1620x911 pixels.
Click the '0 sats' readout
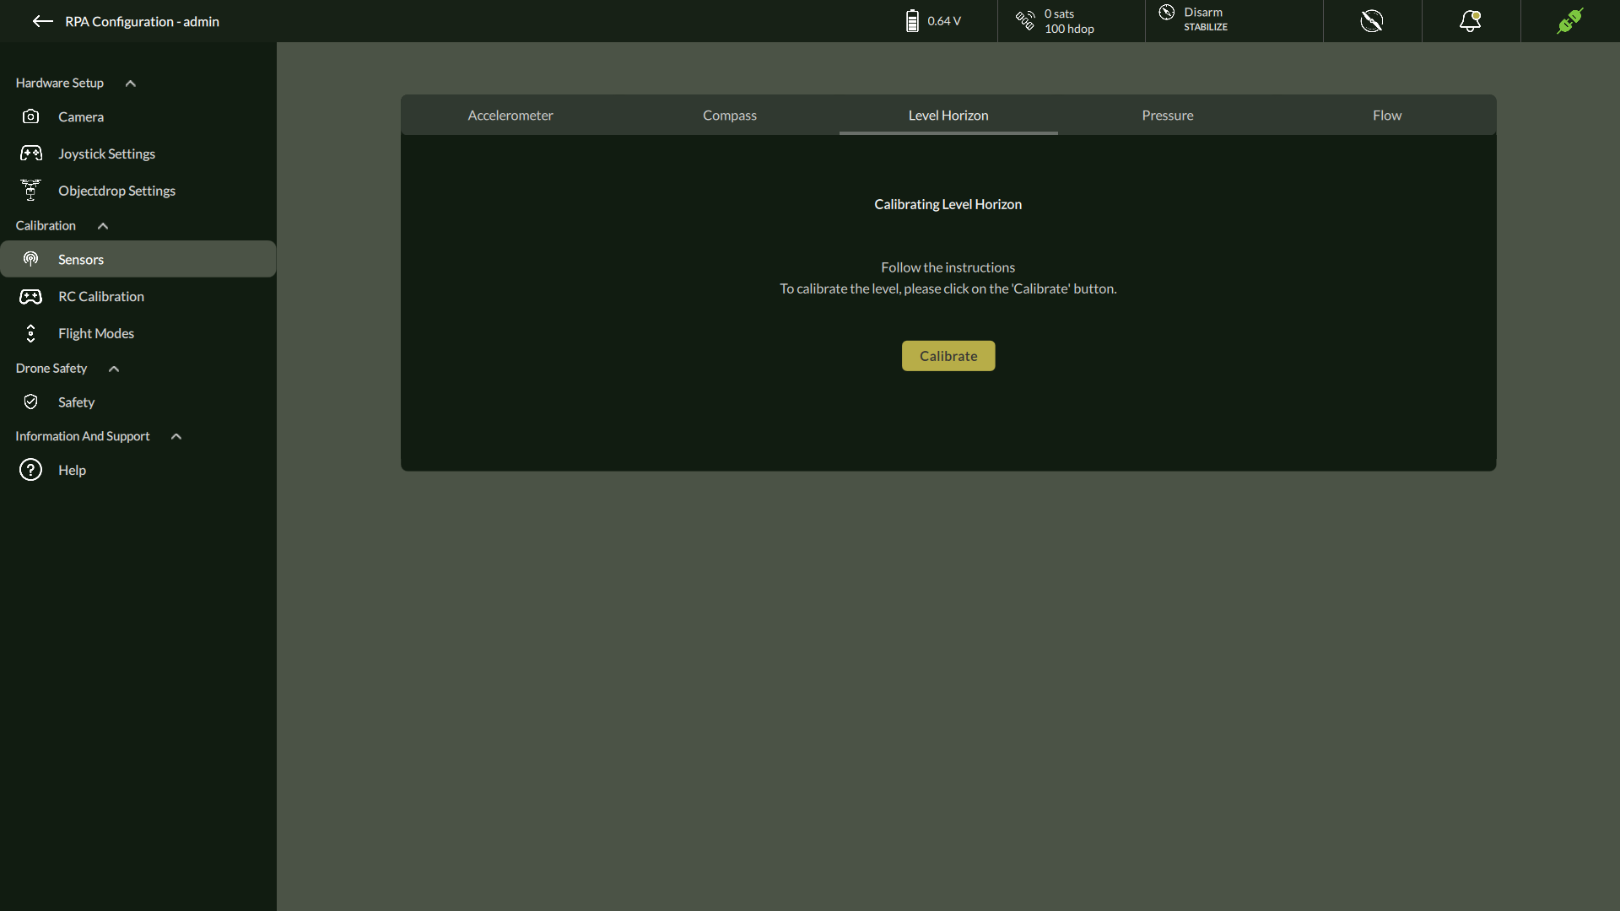1059,13
